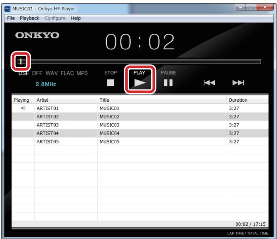Open the Help menu
Viewport: 277px width, 239px height.
click(76, 18)
